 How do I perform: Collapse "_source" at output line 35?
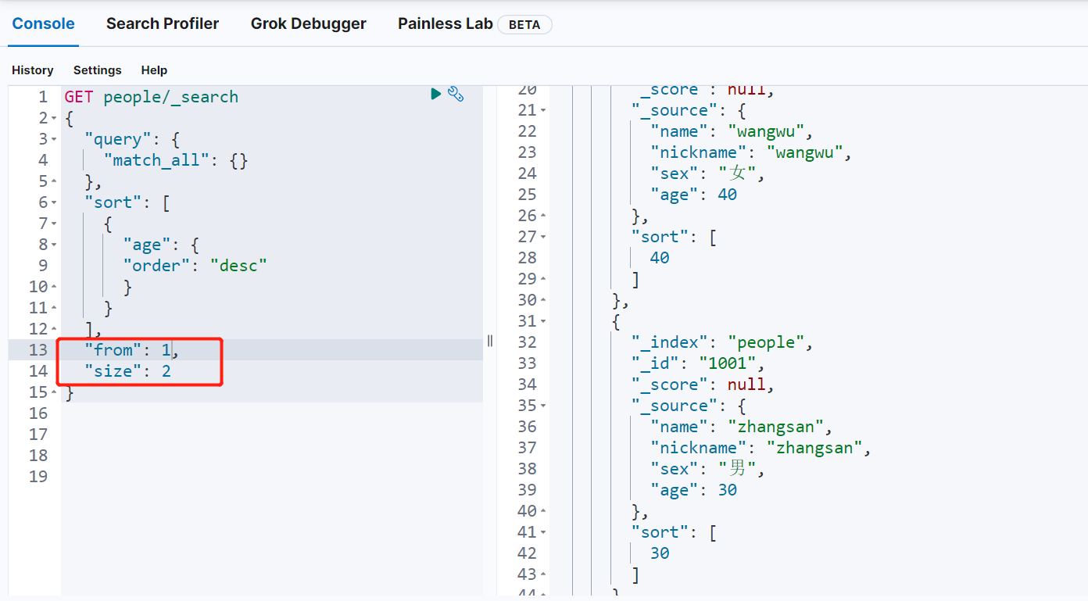pos(542,406)
